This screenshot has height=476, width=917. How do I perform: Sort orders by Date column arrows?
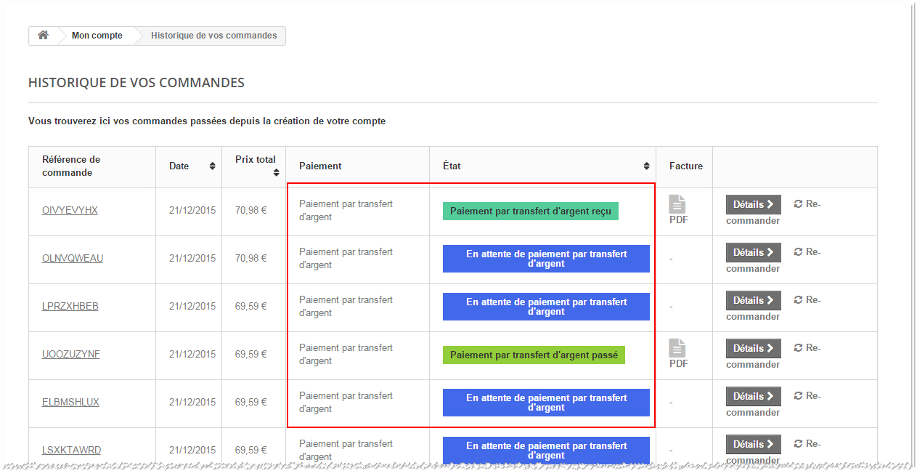pyautogui.click(x=212, y=166)
